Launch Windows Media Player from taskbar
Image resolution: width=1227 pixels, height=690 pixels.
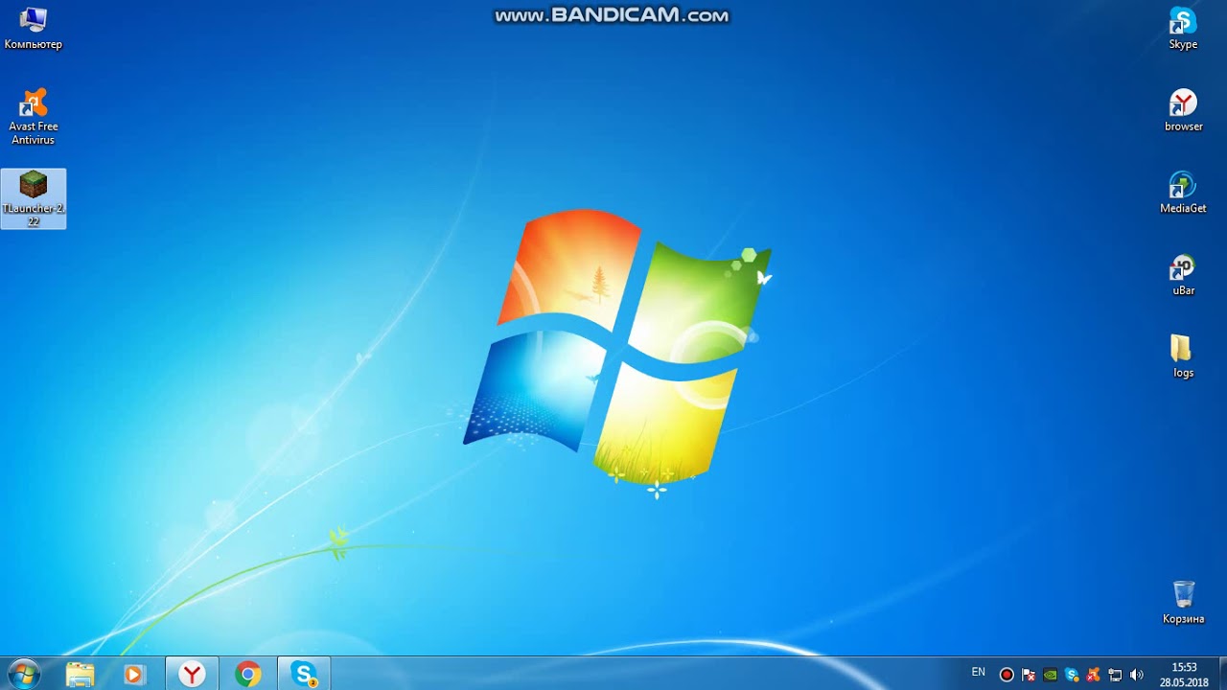[134, 675]
